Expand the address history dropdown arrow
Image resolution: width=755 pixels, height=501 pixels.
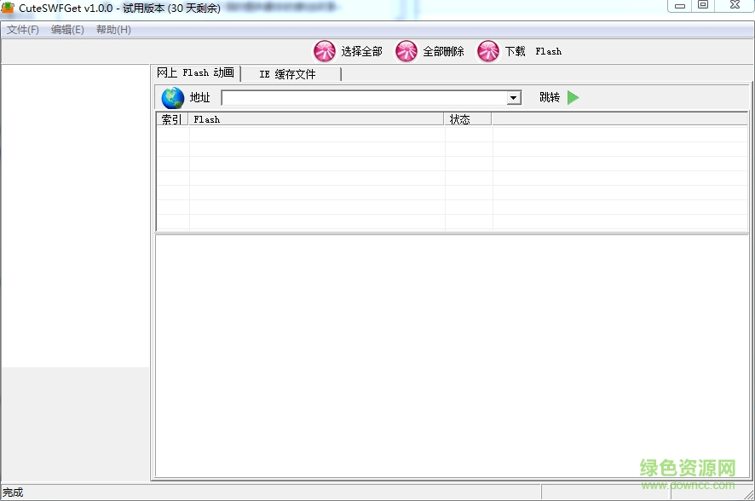514,97
